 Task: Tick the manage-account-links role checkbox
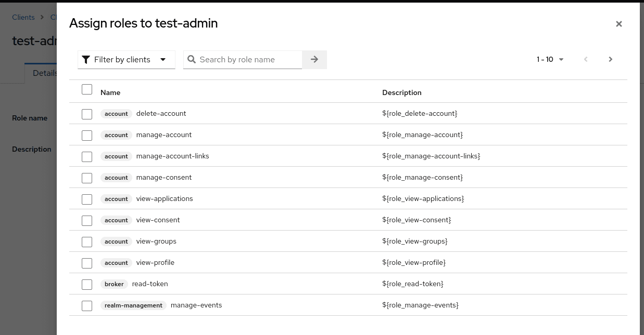pyautogui.click(x=87, y=157)
